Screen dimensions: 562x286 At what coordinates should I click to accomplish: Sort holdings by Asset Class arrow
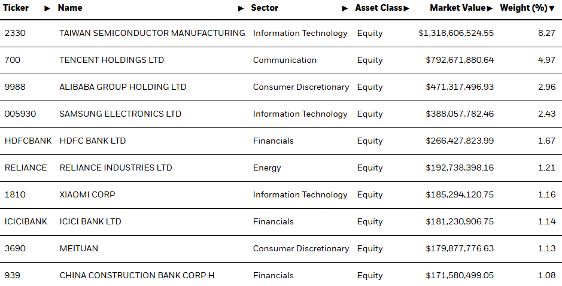tap(406, 8)
